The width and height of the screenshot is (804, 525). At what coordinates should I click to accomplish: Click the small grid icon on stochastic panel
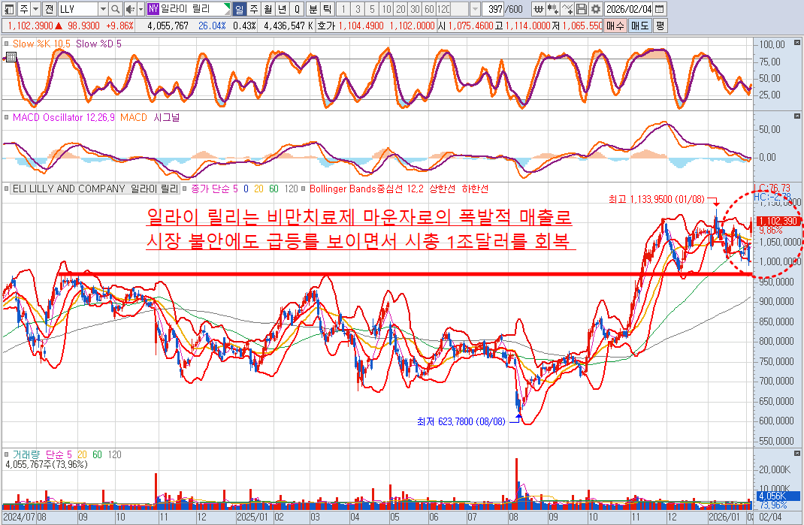point(11,56)
